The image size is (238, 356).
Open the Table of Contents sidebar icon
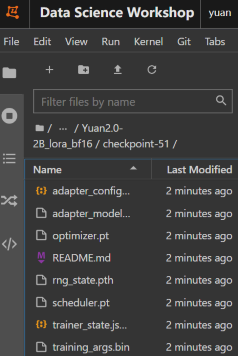pyautogui.click(x=9, y=158)
